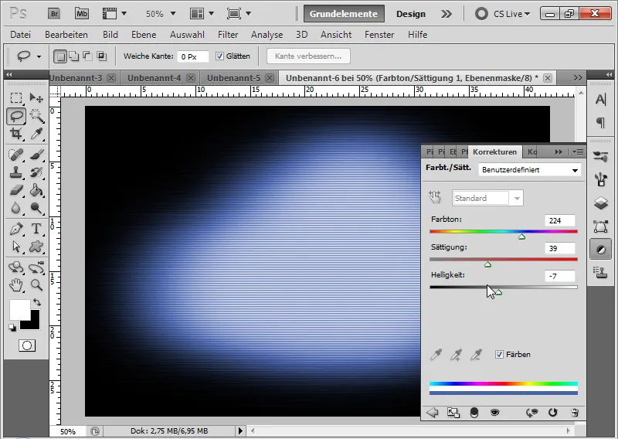Image resolution: width=618 pixels, height=439 pixels.
Task: Open the Bearbeiten menu
Action: coord(66,35)
